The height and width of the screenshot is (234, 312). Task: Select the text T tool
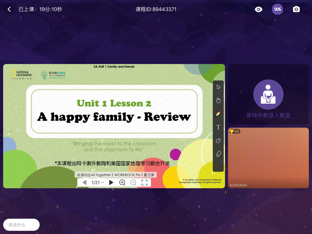click(218, 127)
